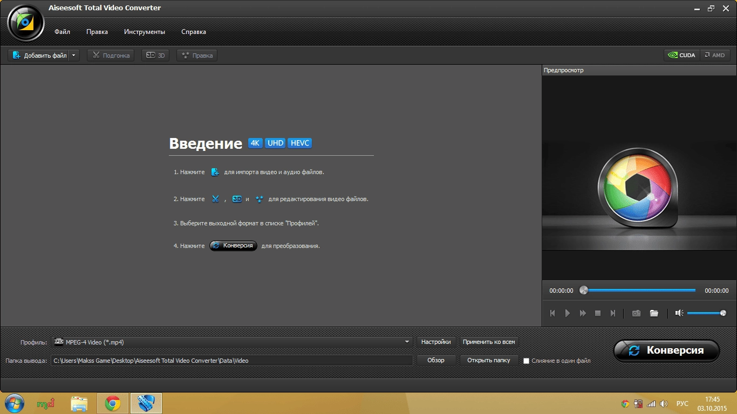Open the 3D toolbar tool
This screenshot has height=414, width=737.
click(155, 55)
